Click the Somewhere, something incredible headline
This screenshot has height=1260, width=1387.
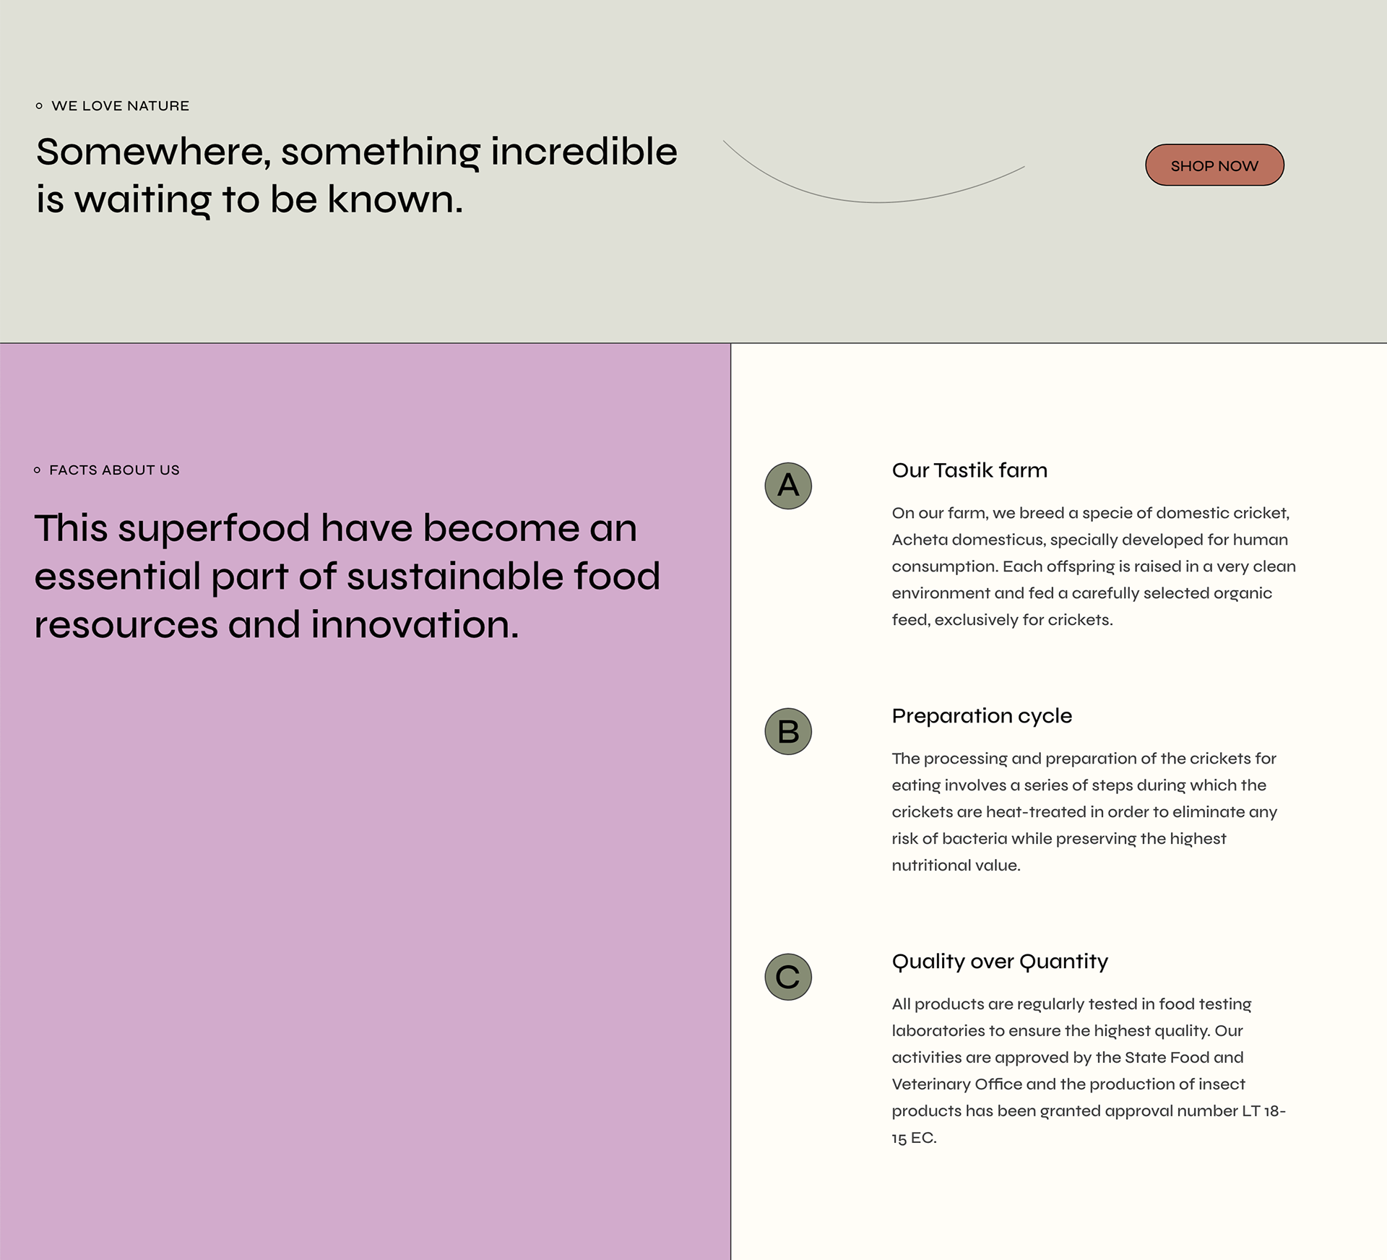click(x=357, y=175)
